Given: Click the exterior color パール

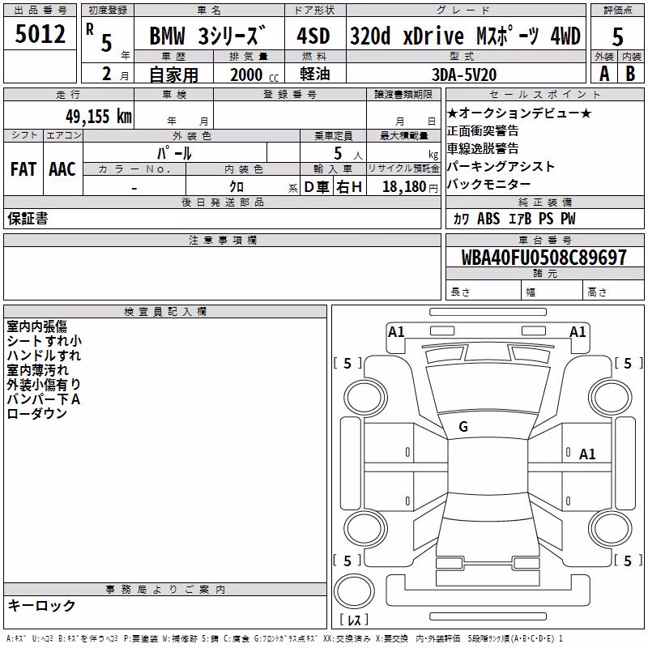Looking at the screenshot, I should coord(174,153).
